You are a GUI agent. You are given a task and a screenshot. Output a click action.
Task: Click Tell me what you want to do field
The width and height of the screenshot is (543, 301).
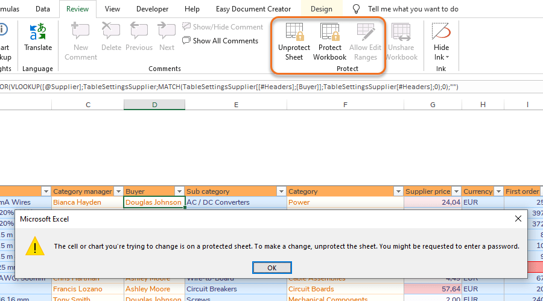(413, 9)
